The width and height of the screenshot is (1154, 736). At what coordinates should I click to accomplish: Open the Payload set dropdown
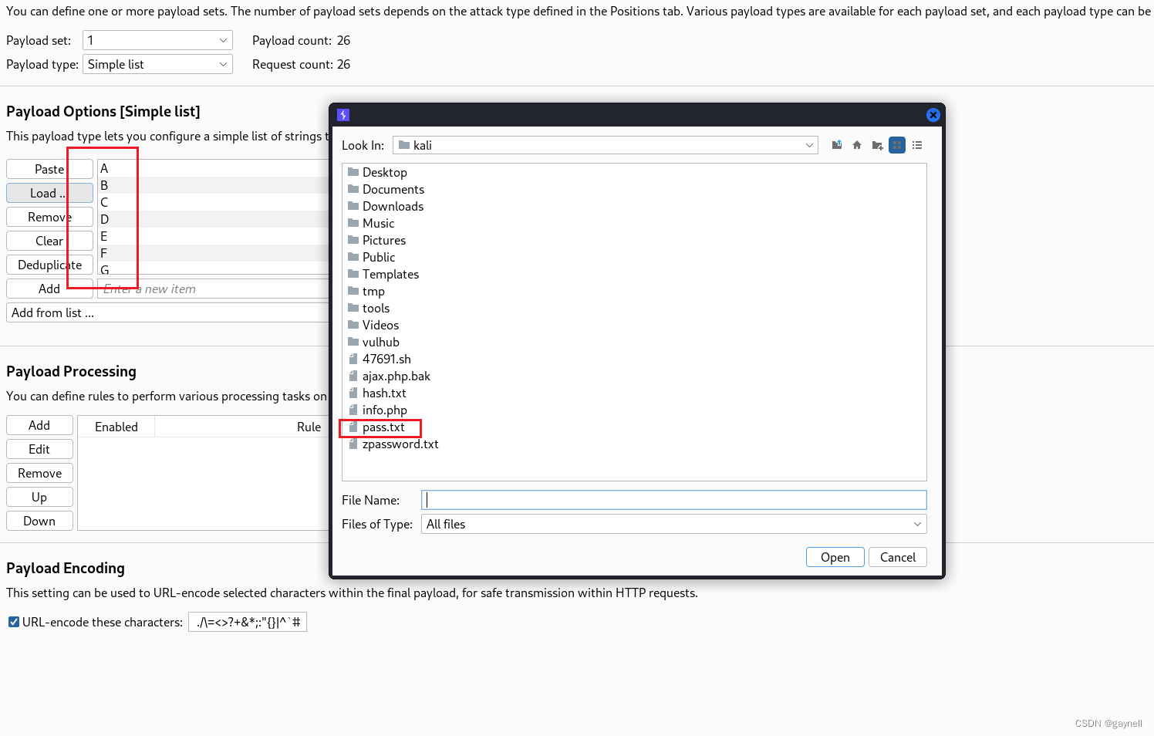157,40
